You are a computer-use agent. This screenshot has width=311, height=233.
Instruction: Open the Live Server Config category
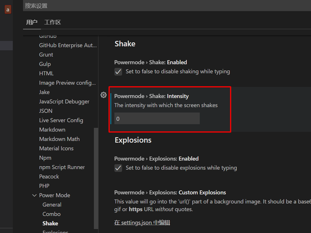point(61,120)
